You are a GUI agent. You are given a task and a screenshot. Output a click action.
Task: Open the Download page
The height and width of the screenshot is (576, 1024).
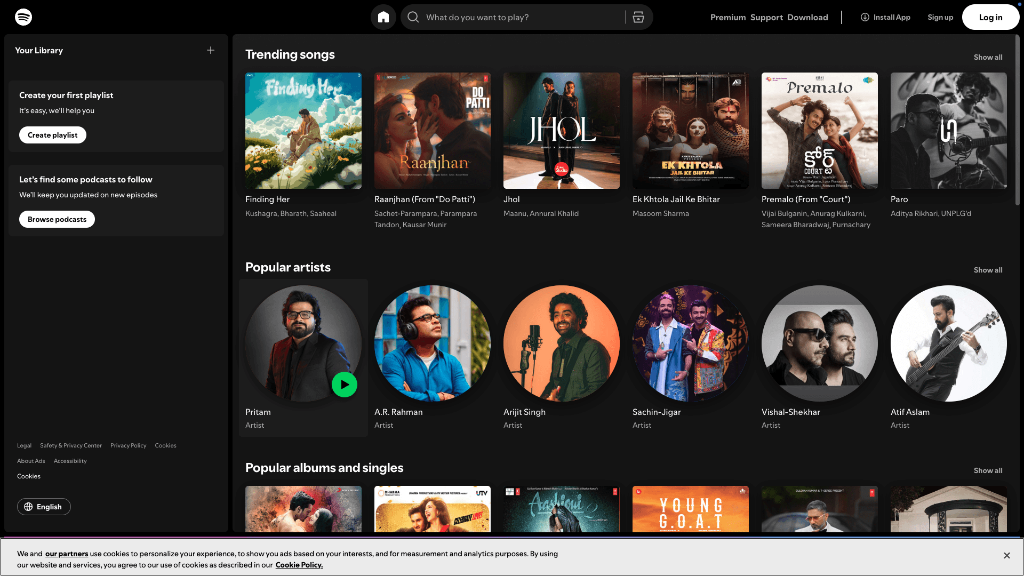click(807, 17)
